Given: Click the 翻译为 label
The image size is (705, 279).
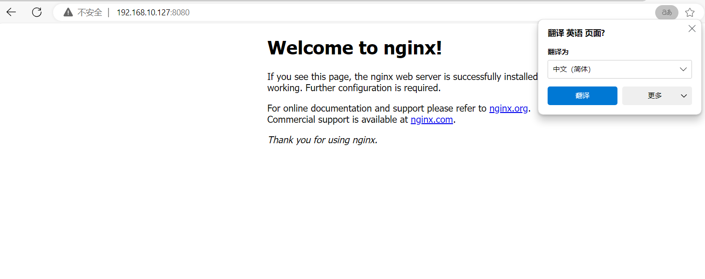Looking at the screenshot, I should tap(558, 52).
